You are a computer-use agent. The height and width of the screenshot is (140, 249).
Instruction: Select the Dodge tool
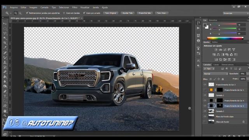coord(5,86)
